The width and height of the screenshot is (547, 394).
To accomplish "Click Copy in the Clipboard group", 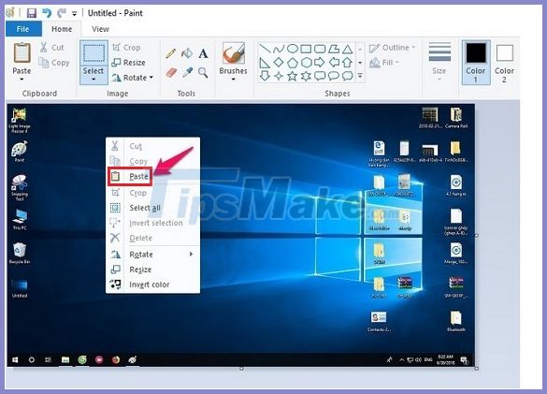I will [53, 63].
